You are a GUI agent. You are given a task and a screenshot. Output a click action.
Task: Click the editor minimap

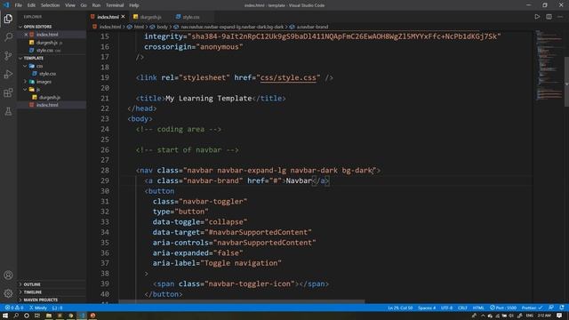pyautogui.click(x=549, y=65)
